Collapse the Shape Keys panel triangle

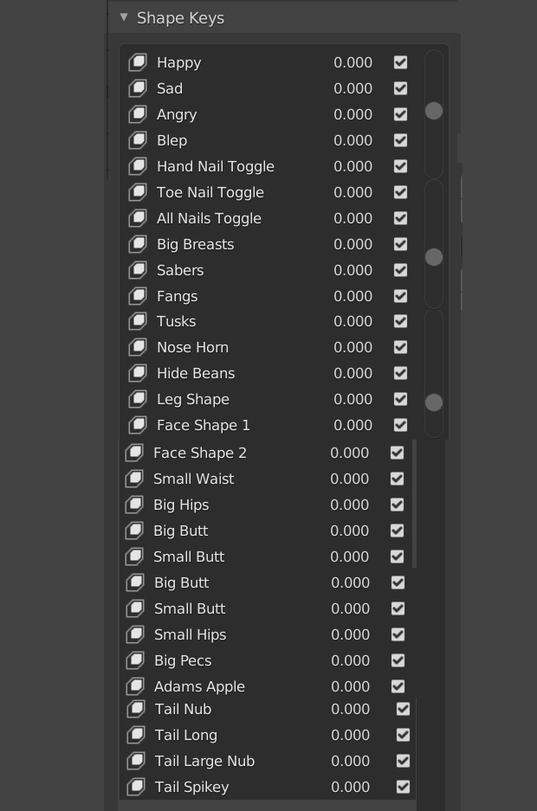pyautogui.click(x=124, y=17)
